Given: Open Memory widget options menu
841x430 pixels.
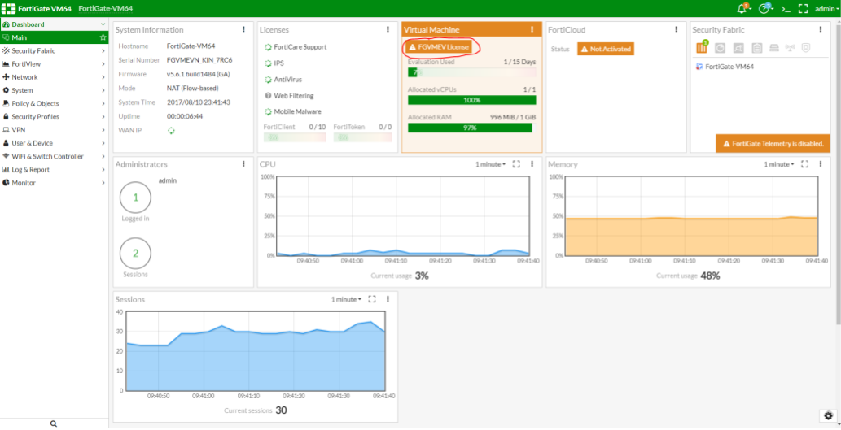Looking at the screenshot, I should pos(821,164).
